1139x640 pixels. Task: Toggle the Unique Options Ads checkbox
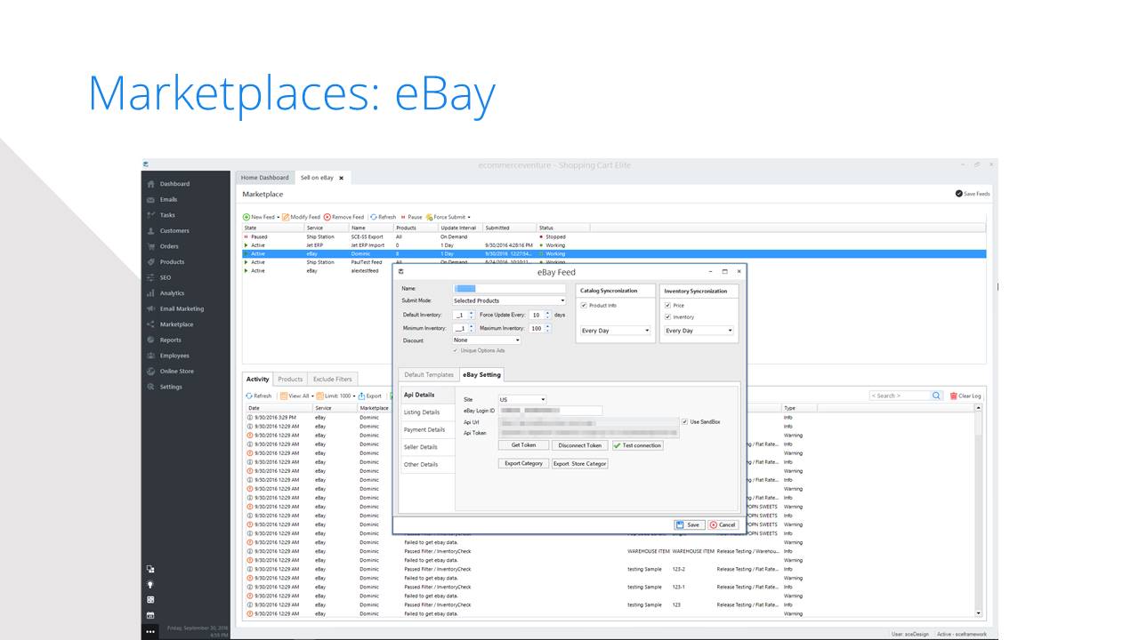pyautogui.click(x=456, y=350)
